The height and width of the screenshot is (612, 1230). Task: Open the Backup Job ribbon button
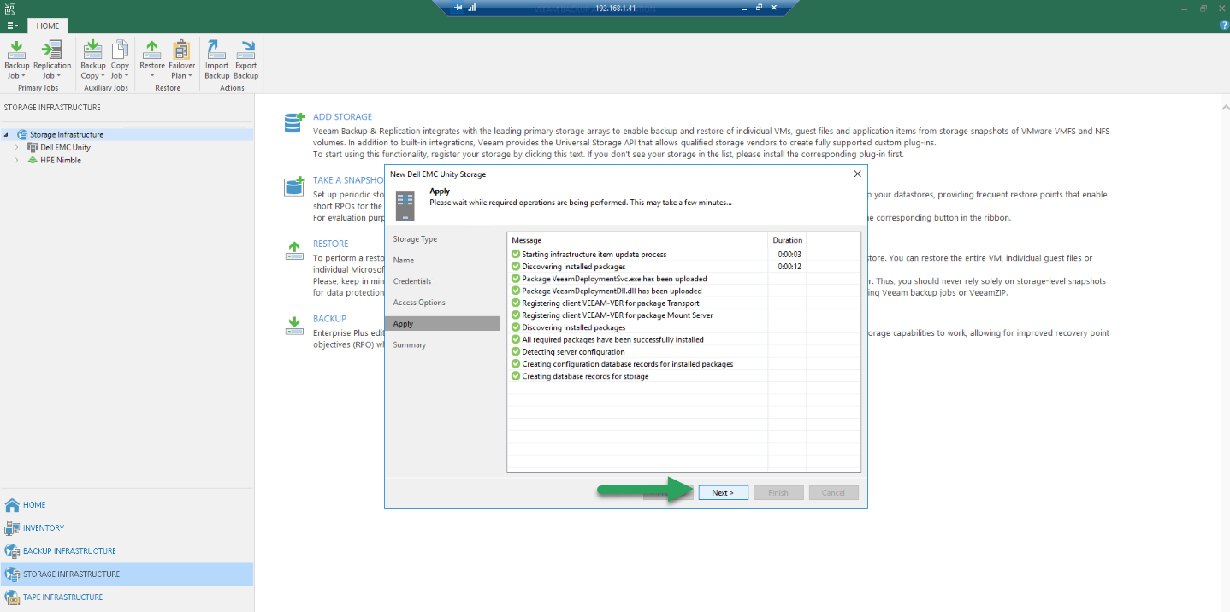pos(17,60)
